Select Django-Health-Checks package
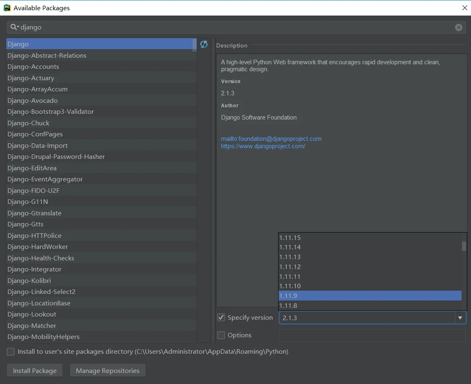This screenshot has width=471, height=384. [101, 258]
